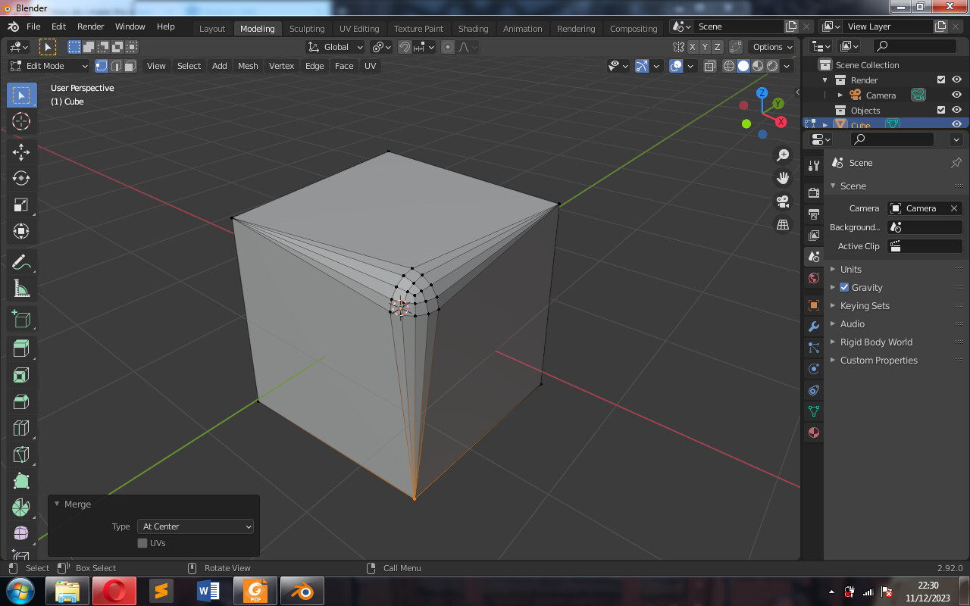
Task: Open the File menu
Action: coord(34,27)
